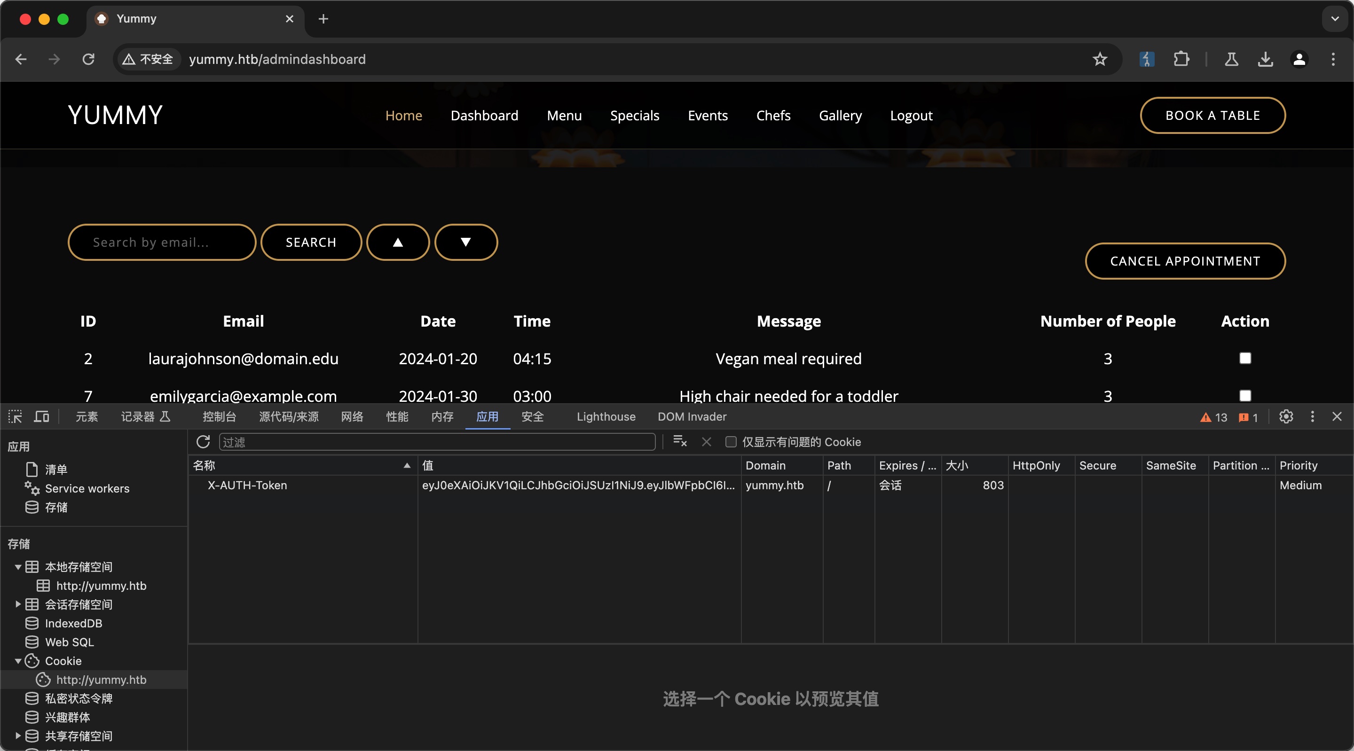Expand the session storage tree node
This screenshot has height=751, width=1354.
pos(18,604)
